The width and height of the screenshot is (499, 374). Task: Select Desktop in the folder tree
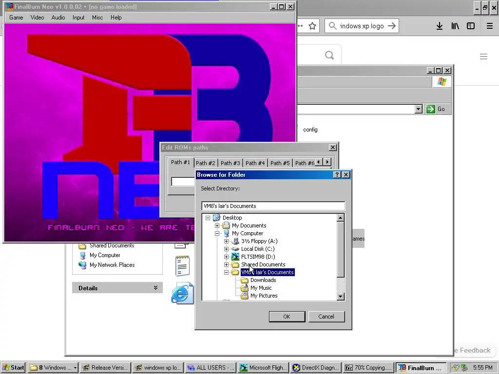pos(232,218)
